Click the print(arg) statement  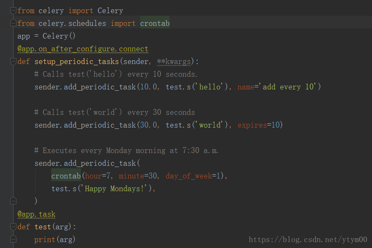[x=55, y=240]
